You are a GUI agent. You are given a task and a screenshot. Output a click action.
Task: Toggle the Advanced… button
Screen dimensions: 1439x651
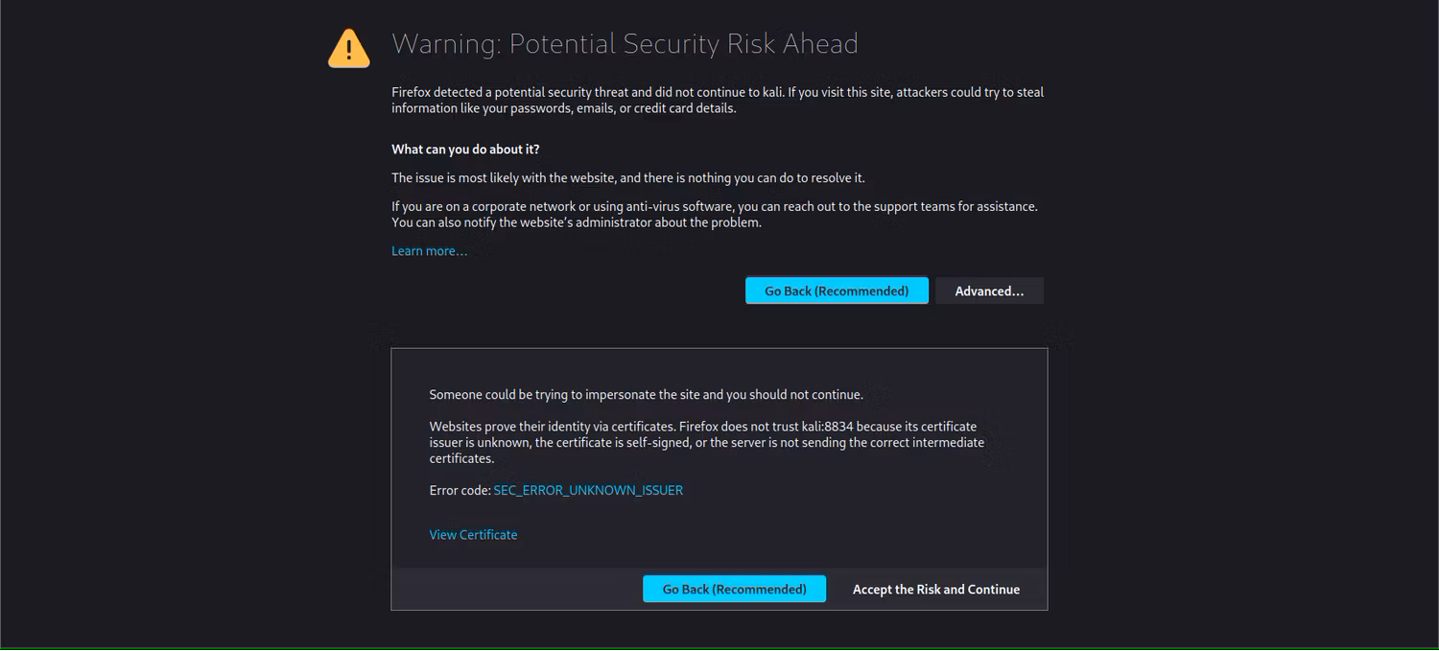tap(989, 291)
